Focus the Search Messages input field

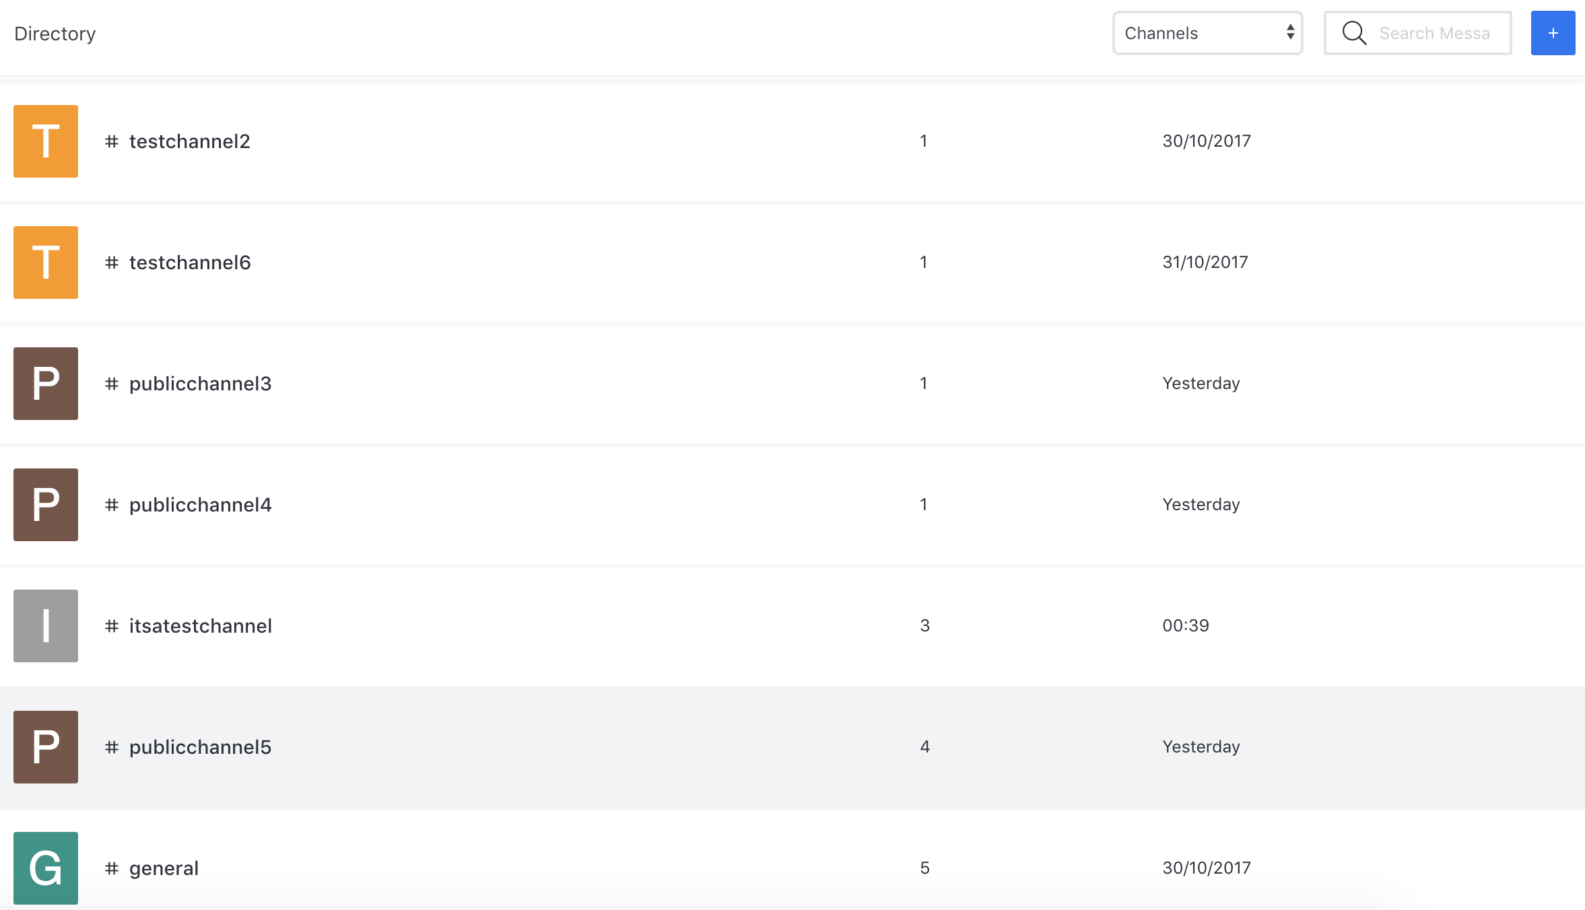(x=1434, y=33)
